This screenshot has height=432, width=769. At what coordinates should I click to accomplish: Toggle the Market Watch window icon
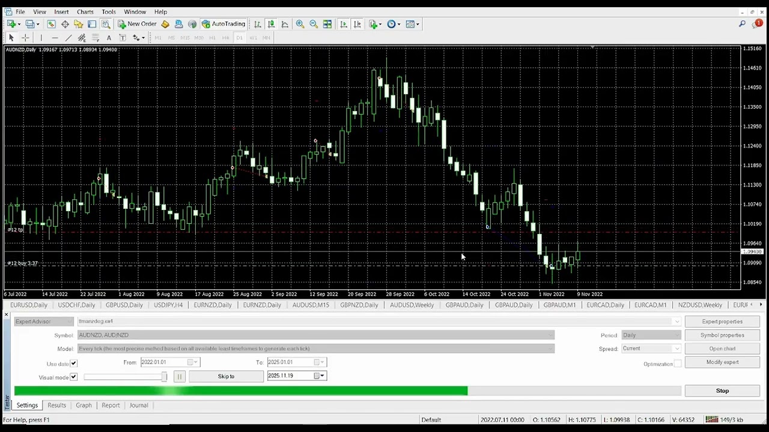pos(51,24)
